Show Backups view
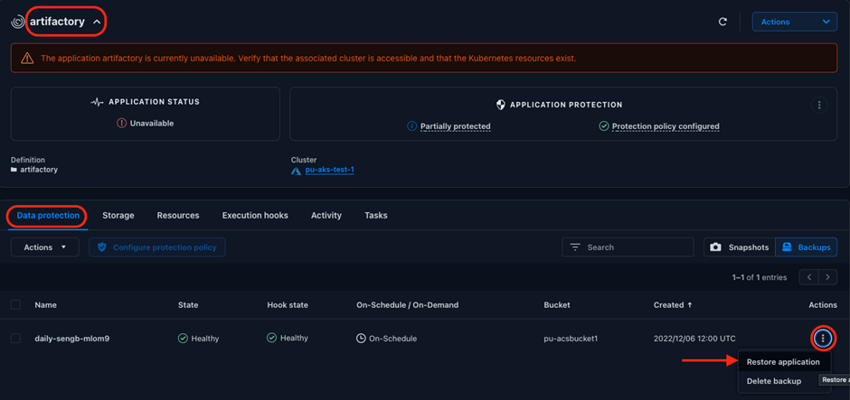Image resolution: width=850 pixels, height=400 pixels. [x=806, y=247]
